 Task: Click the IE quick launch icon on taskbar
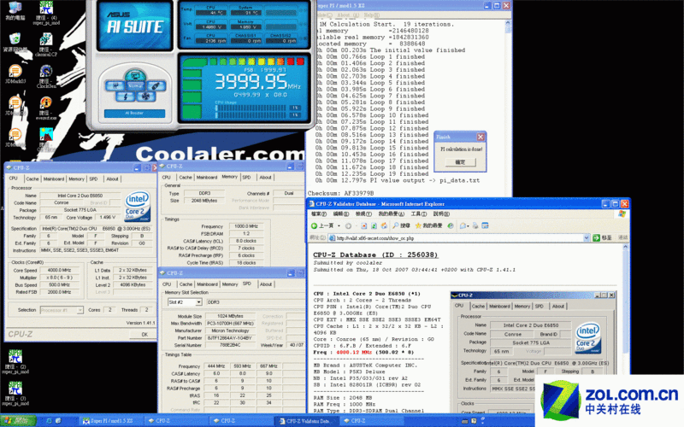(49, 421)
